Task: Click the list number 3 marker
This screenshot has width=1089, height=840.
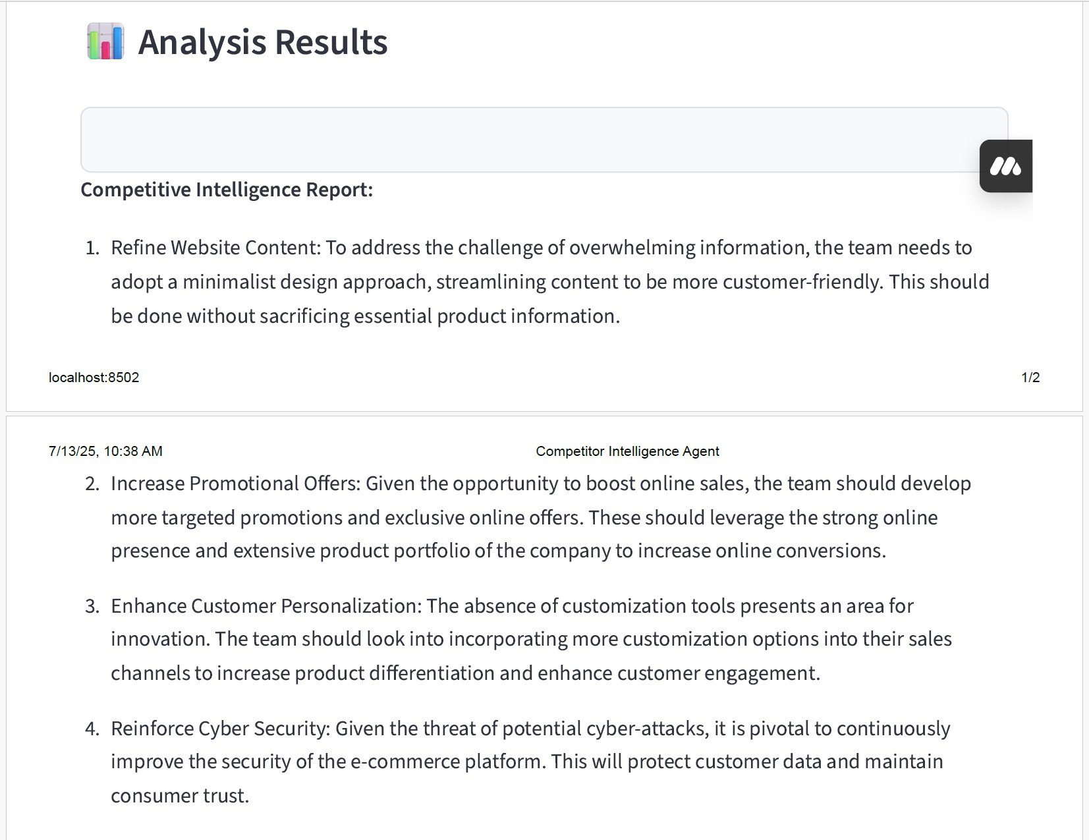Action: (92, 607)
